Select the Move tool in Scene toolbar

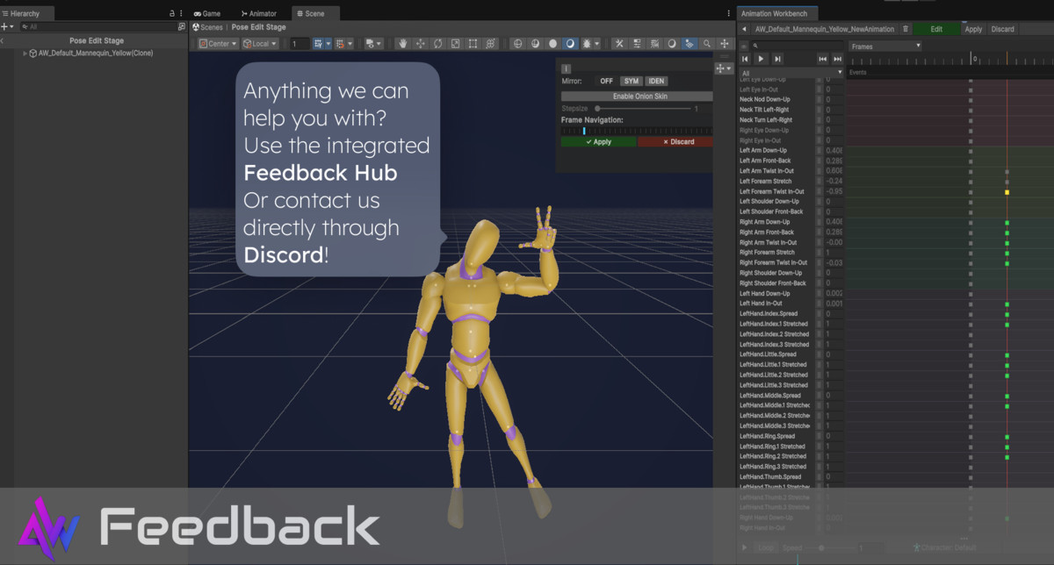tap(421, 44)
